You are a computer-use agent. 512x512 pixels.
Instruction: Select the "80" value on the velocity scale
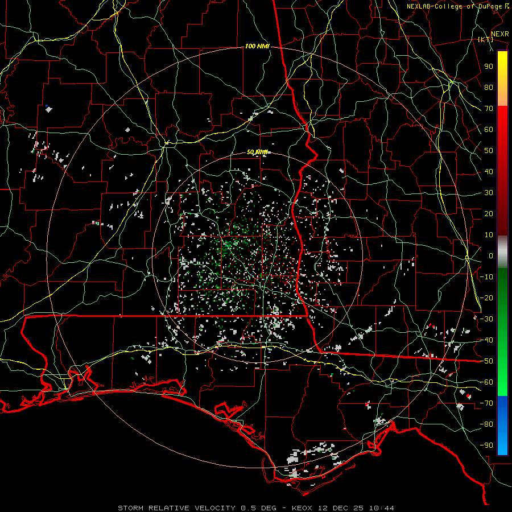tap(489, 87)
